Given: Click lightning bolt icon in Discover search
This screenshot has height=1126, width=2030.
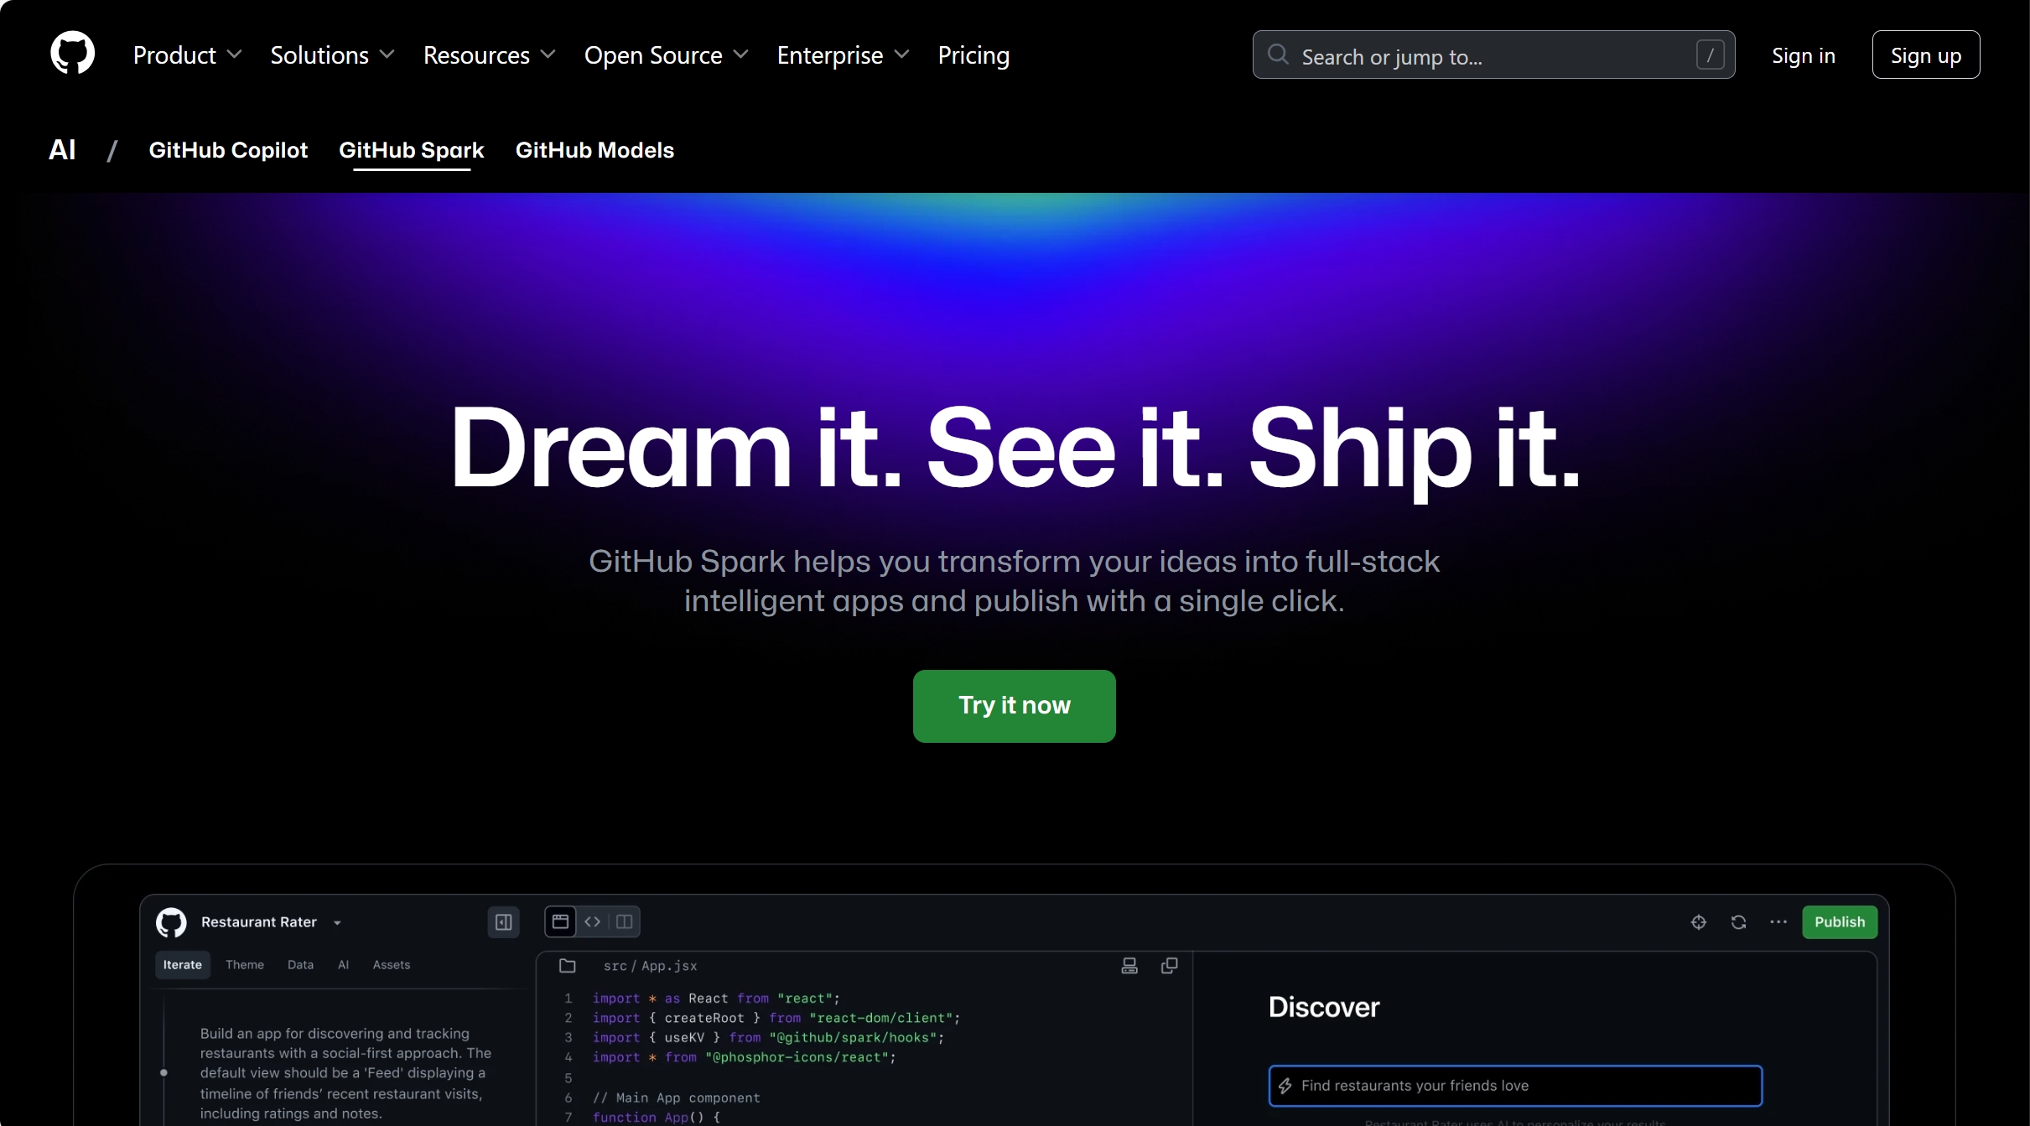Looking at the screenshot, I should 1285,1086.
